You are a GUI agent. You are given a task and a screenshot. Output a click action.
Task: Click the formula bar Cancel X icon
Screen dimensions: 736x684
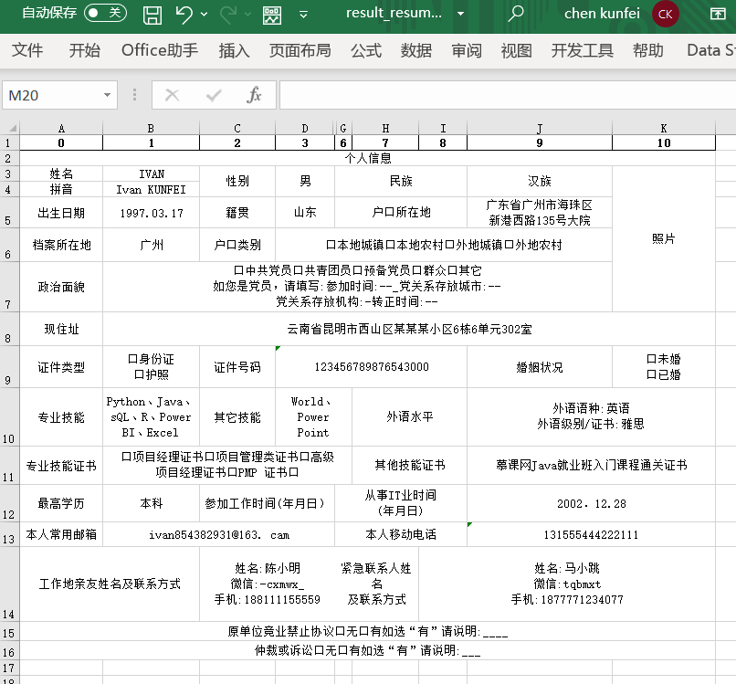tap(173, 95)
